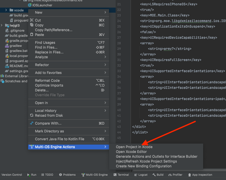Click the xcode folder icon
This screenshot has width=226, height=180.
pos(11,10)
